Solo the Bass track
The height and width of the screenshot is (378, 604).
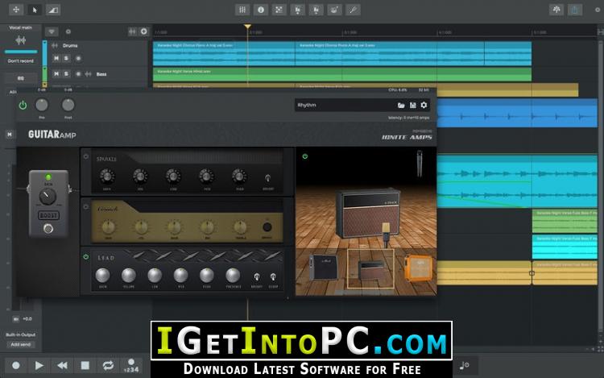[66, 73]
